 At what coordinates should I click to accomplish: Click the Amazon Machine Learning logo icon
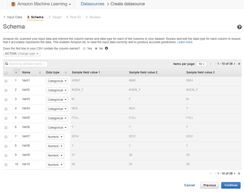13,4
